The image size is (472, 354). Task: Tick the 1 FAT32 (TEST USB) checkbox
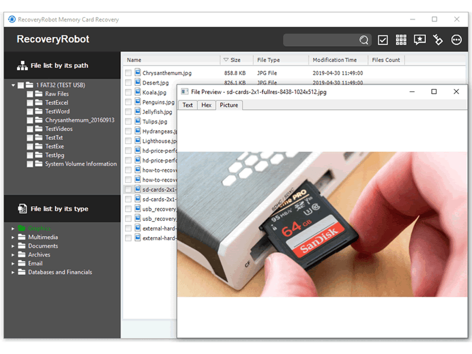pyautogui.click(x=21, y=85)
